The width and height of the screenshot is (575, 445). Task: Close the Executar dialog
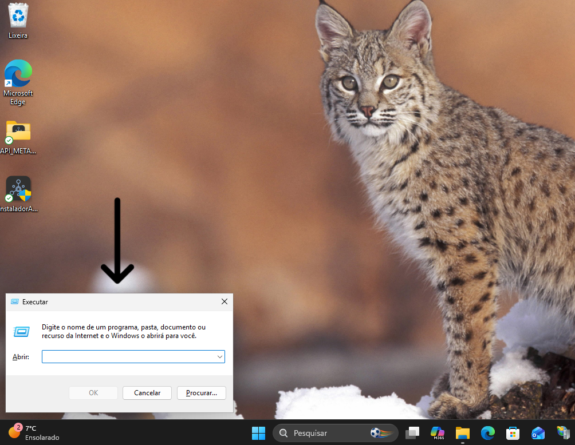[x=225, y=301]
